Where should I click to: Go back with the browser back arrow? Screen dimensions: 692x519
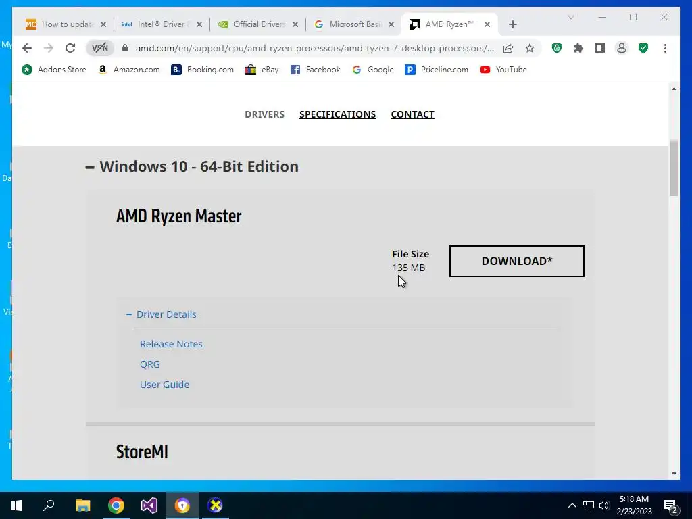(x=27, y=48)
